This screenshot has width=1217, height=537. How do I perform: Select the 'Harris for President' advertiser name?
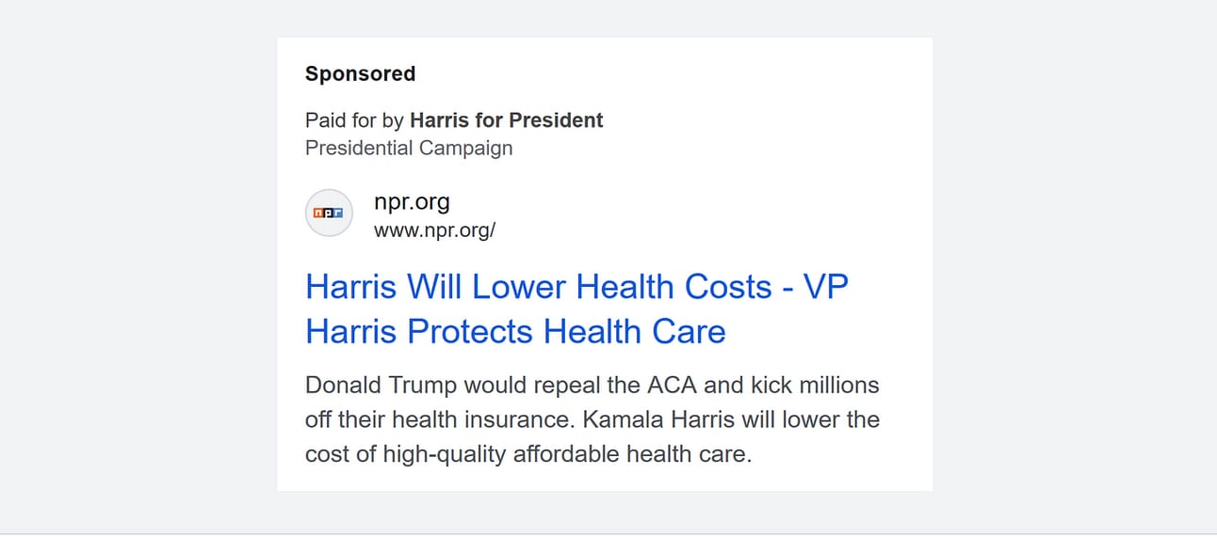click(x=507, y=120)
